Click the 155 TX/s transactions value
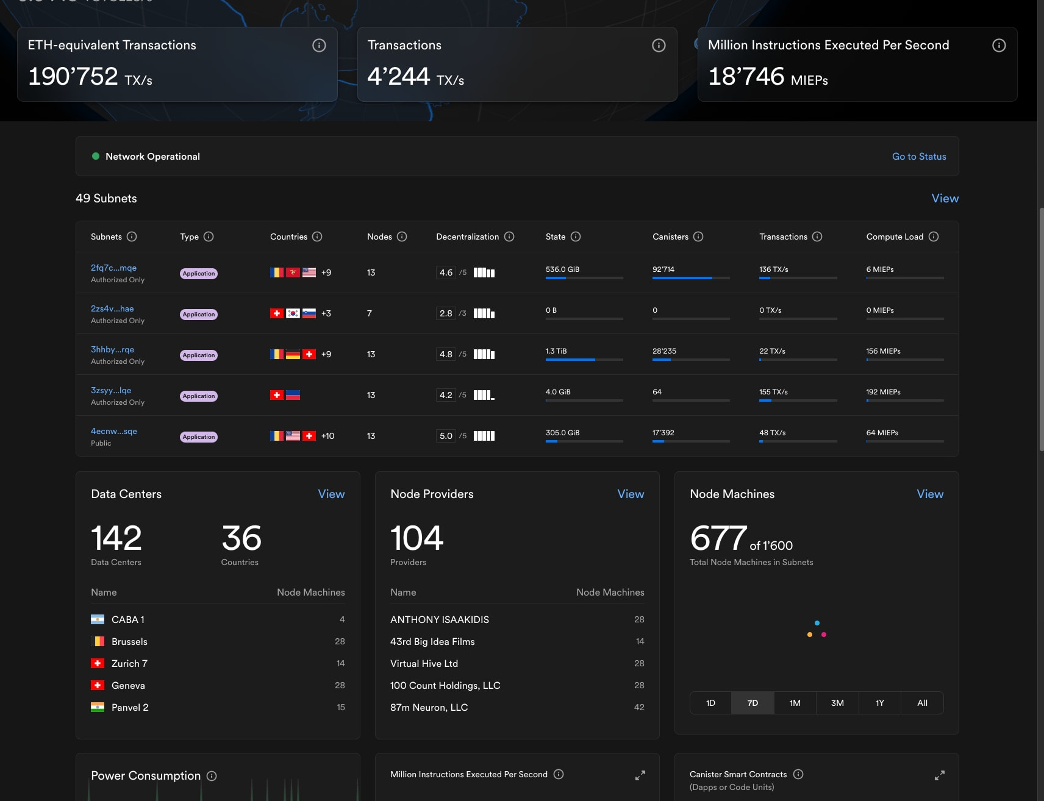1044x801 pixels. tap(773, 392)
